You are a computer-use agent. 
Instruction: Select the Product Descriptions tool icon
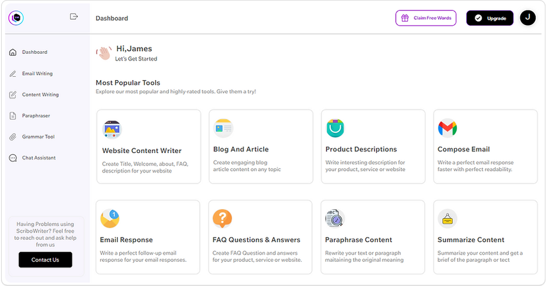click(x=335, y=129)
